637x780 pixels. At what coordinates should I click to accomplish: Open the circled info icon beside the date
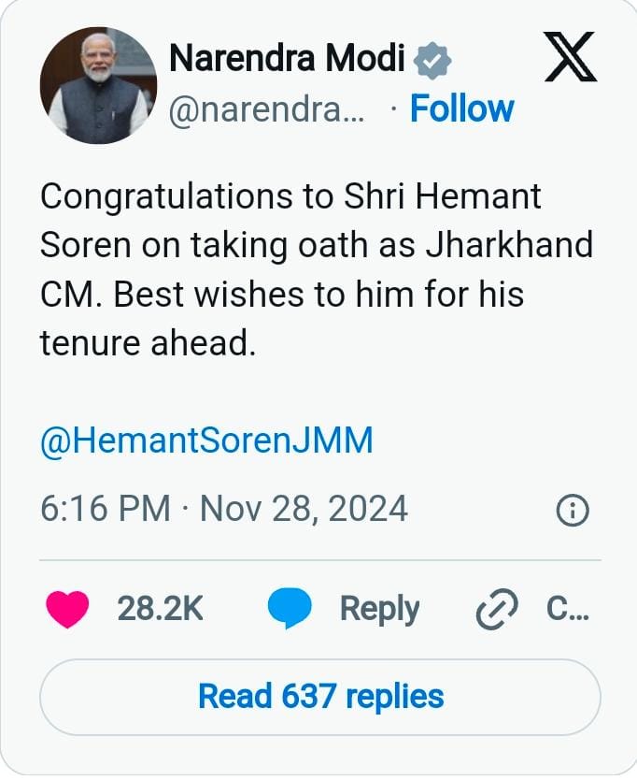tap(573, 511)
